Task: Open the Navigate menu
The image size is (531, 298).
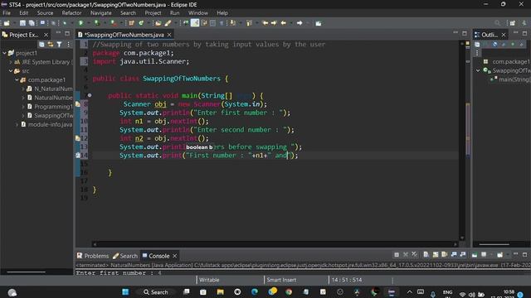Action: [101, 13]
